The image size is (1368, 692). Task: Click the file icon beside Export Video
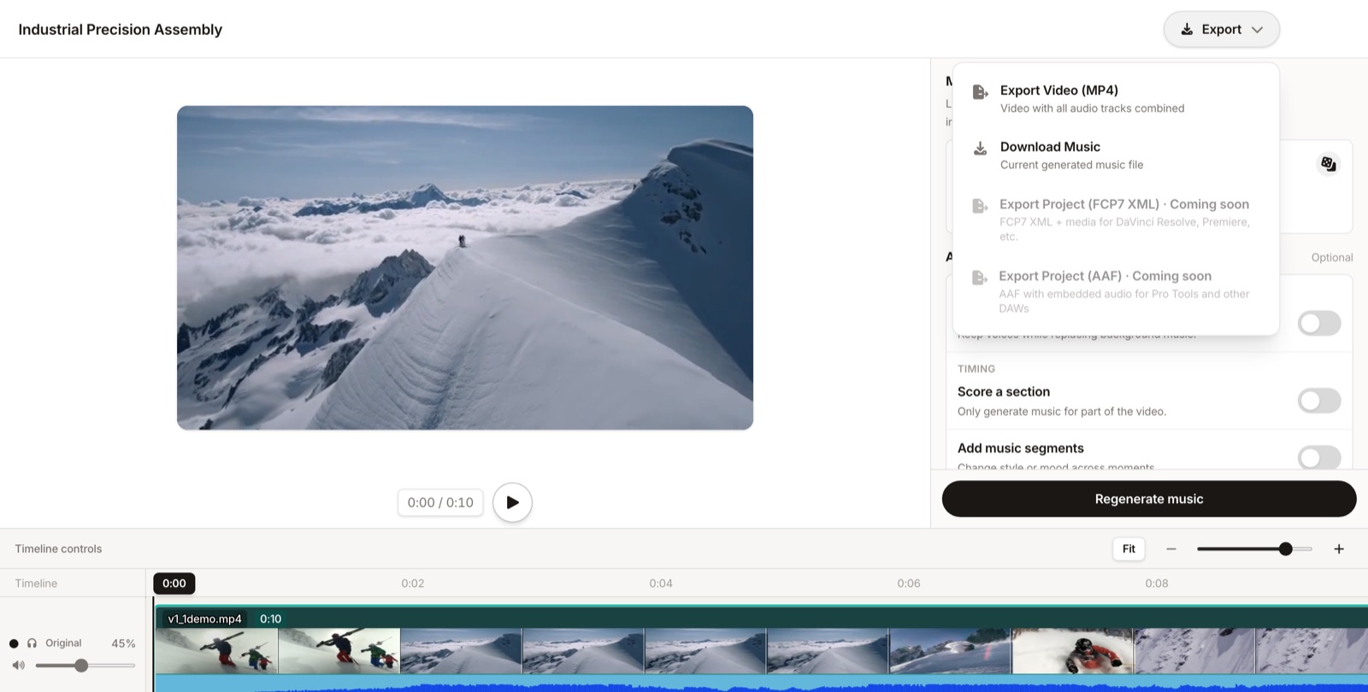(981, 91)
